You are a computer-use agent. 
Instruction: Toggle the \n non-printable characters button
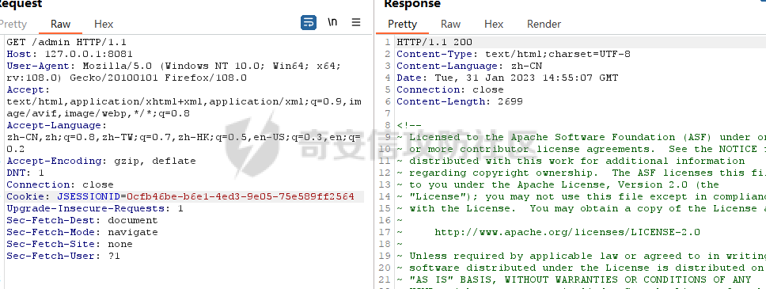pos(332,22)
